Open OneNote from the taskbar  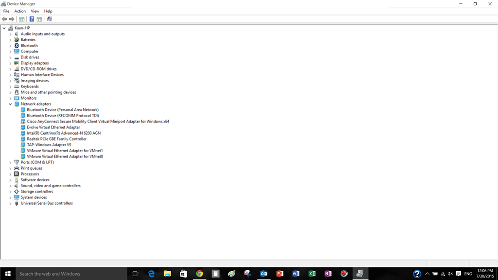tap(328, 274)
